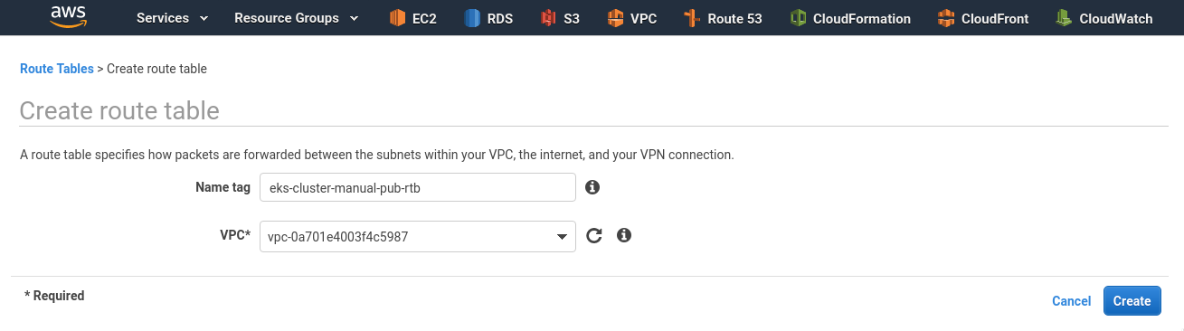1184x331 pixels.
Task: Expand the Resource Groups menu
Action: tap(296, 18)
